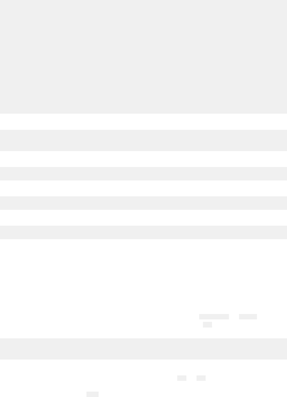Click the white gap between second and third thin bars
This screenshot has width=287, height=397.
point(143,218)
